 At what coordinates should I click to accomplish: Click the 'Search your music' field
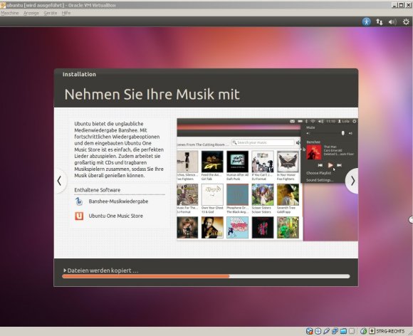[263, 142]
